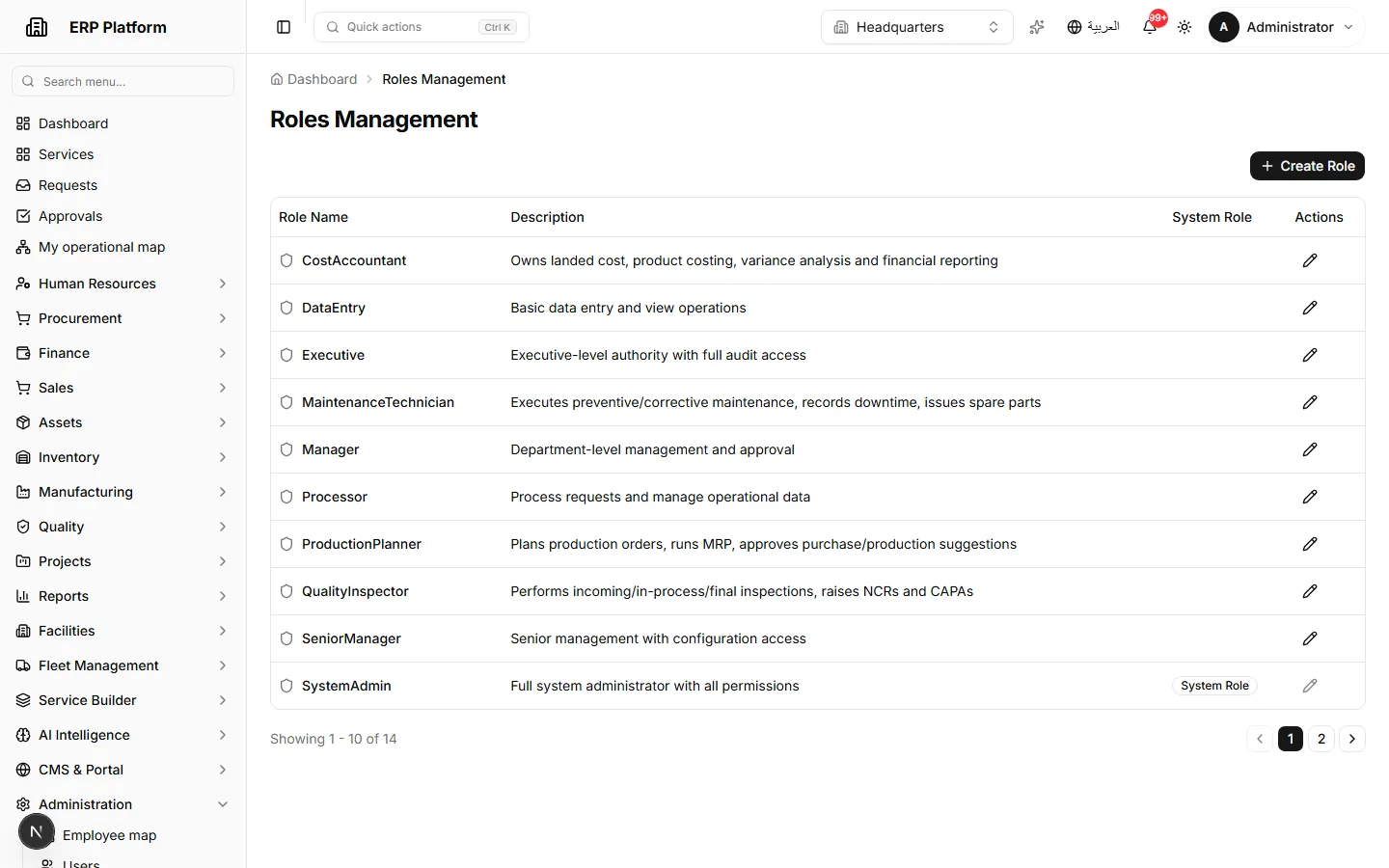Screen dimensions: 1389x868
Task: Expand the Manufacturing menu
Action: pyautogui.click(x=123, y=492)
